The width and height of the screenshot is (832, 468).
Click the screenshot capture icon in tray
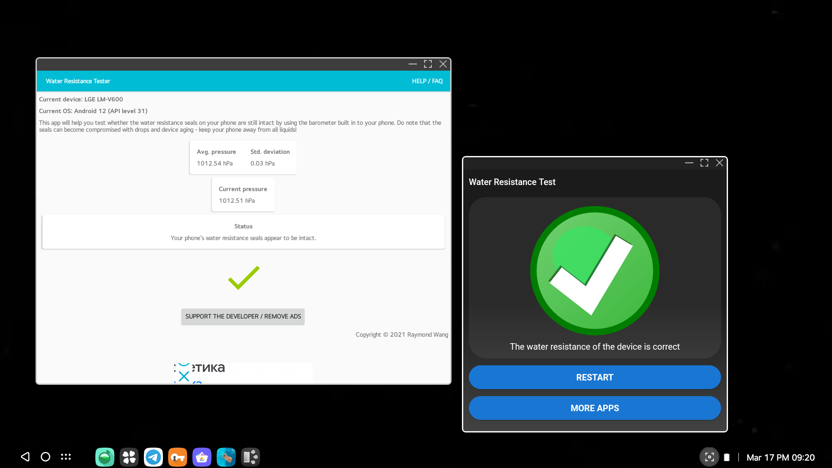coord(709,457)
